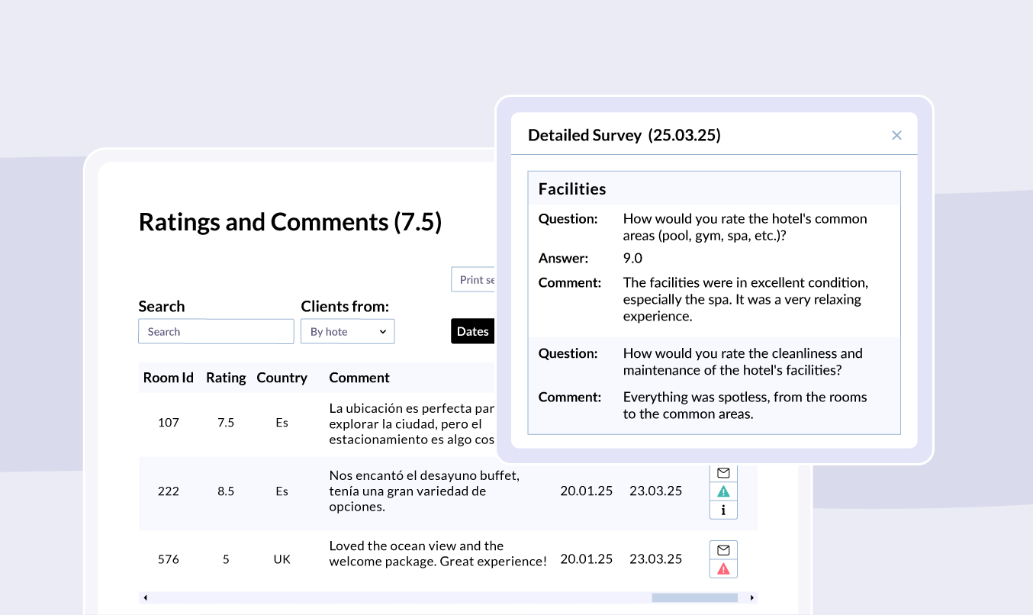
Task: Click the 'Search' label above the field
Action: (x=162, y=307)
